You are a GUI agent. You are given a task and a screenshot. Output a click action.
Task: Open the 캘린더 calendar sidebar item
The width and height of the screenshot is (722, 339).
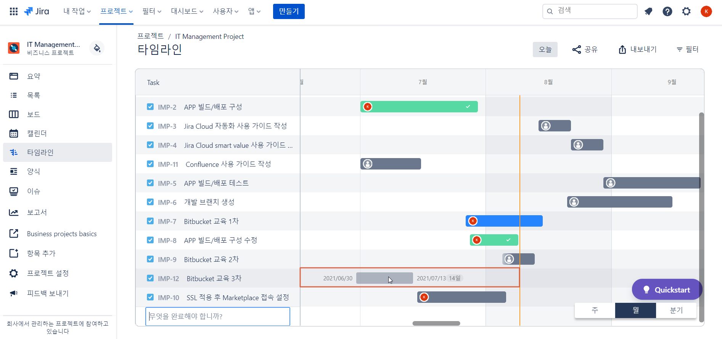tap(37, 133)
